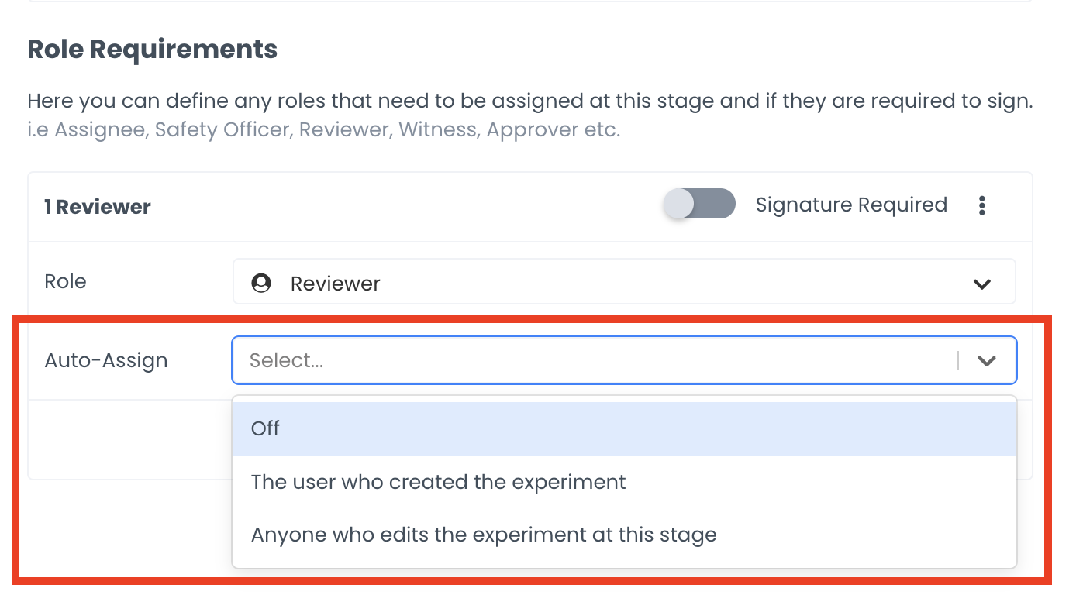Click the Auto-Assign field label
Viewport: 1076px width, 595px height.
106,360
